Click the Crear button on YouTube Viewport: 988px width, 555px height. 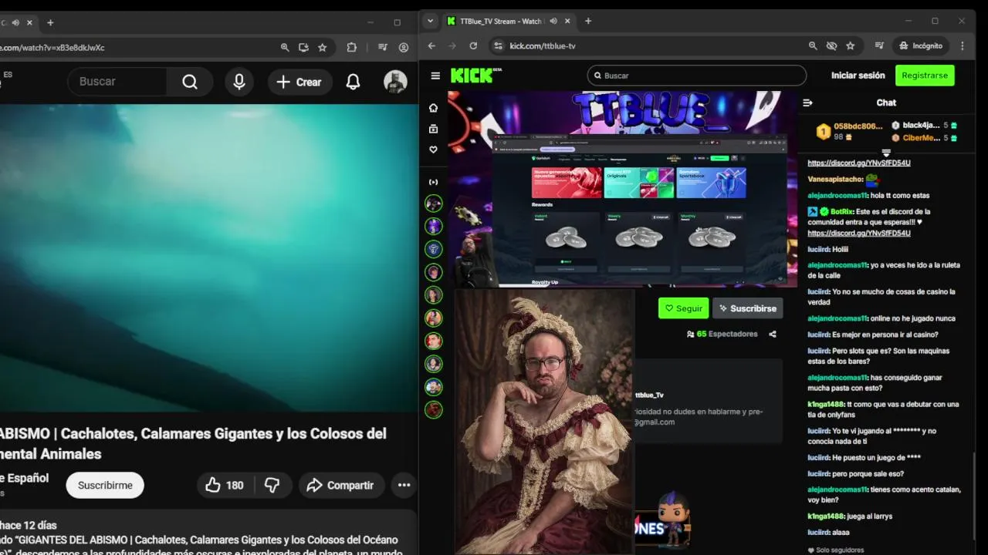click(299, 82)
